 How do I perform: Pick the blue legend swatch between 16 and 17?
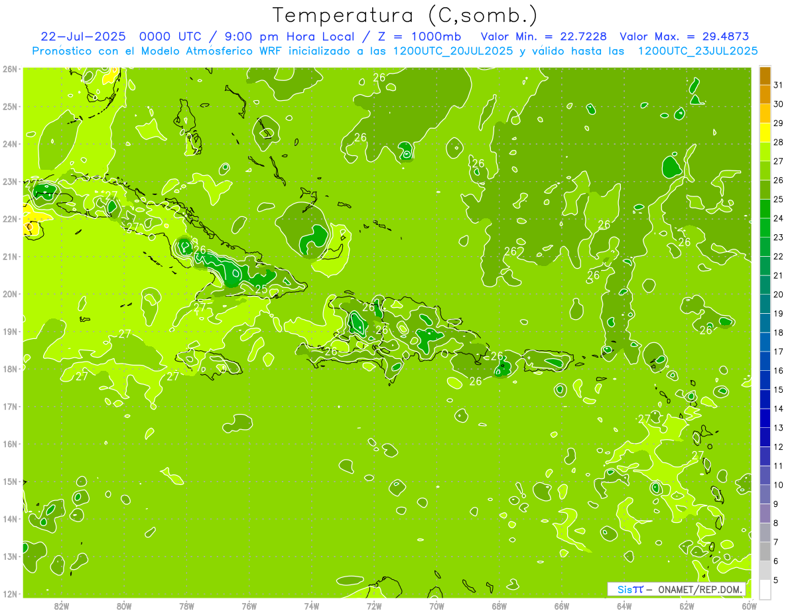tap(765, 361)
